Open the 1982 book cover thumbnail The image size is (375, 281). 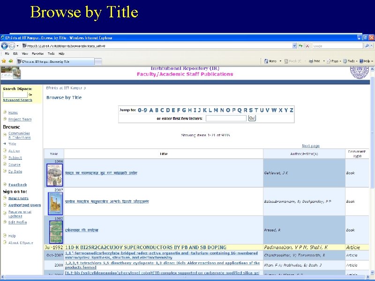coord(56,232)
